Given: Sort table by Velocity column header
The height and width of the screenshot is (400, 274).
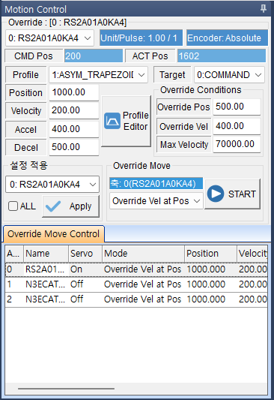Looking at the screenshot, I should tap(252, 254).
